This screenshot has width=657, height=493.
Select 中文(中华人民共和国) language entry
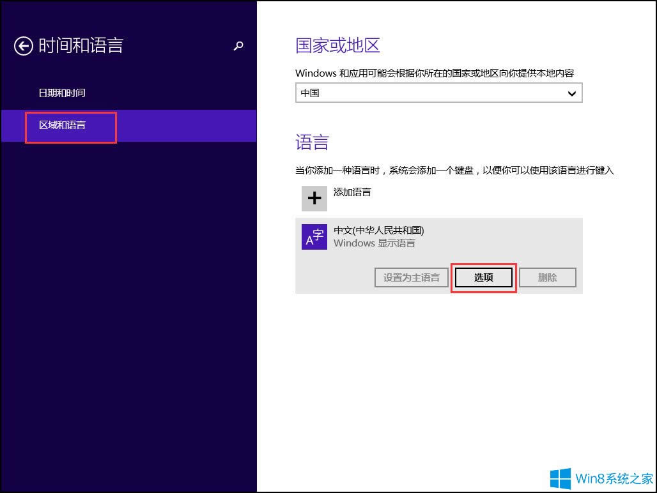pyautogui.click(x=375, y=229)
